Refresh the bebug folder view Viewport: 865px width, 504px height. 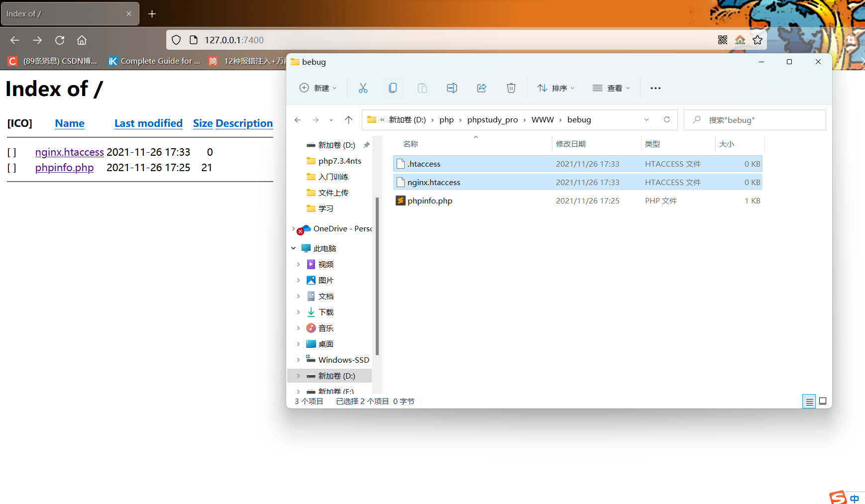(x=667, y=119)
